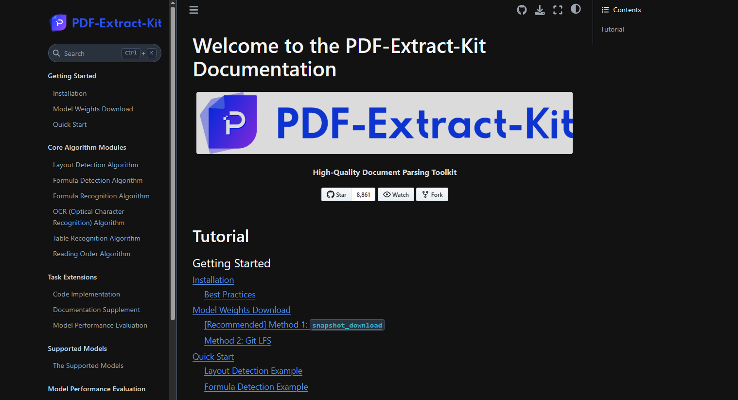Viewport: 738px width, 400px height.
Task: Click the GitHub Fork button
Action: (x=432, y=194)
